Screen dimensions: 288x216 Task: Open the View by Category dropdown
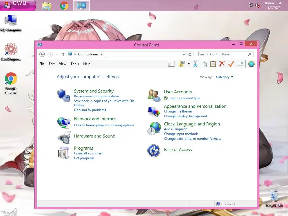(x=224, y=77)
